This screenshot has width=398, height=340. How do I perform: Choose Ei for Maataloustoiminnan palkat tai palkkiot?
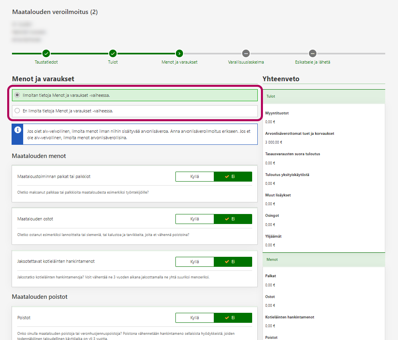pos(233,176)
